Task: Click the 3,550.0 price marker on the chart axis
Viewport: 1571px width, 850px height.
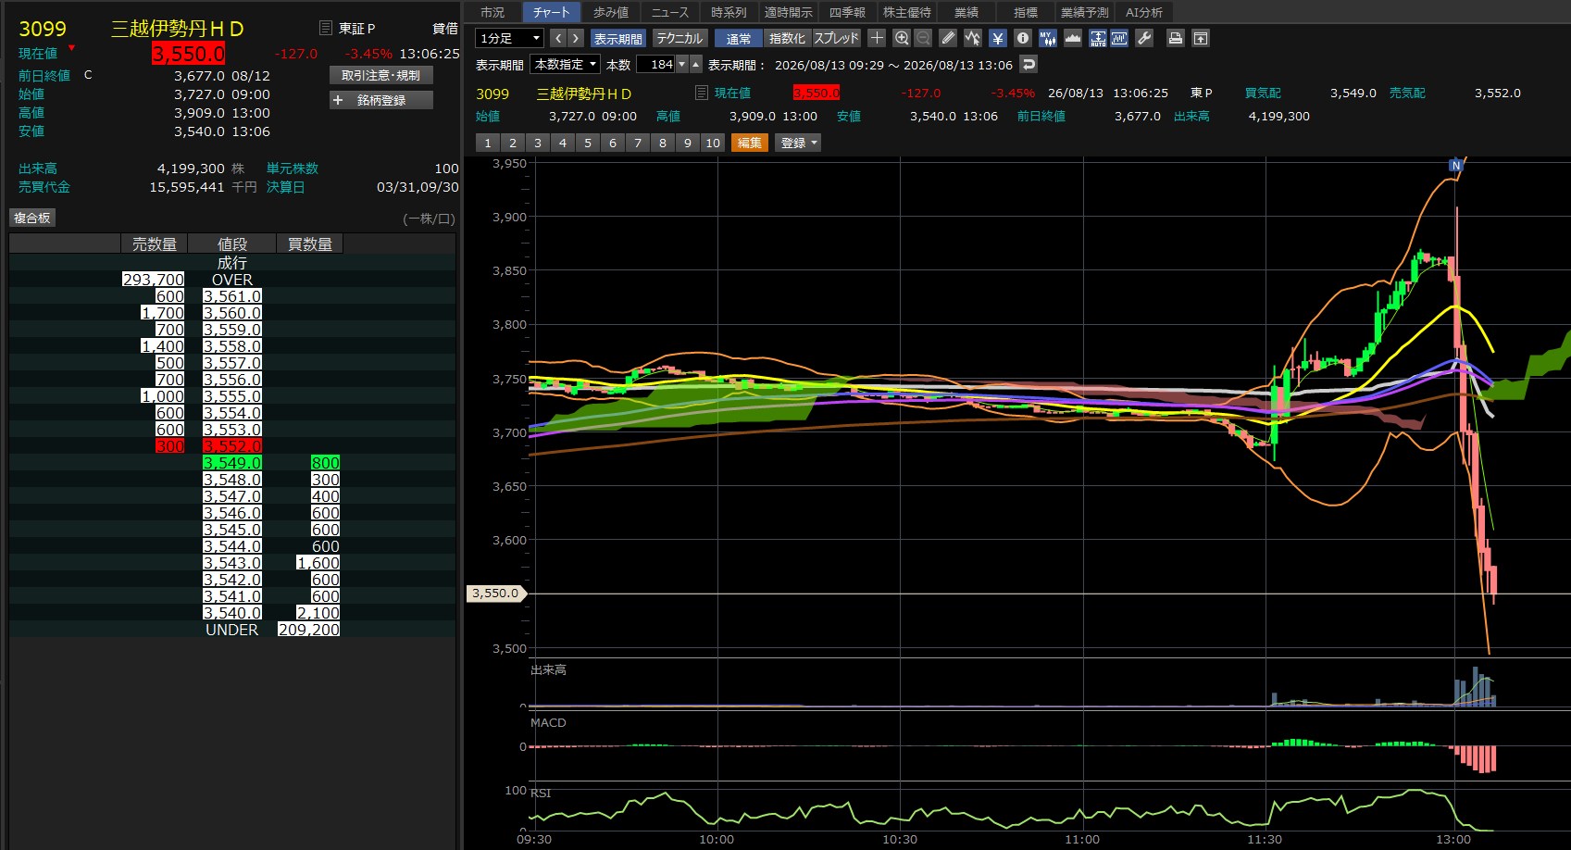Action: pos(496,593)
